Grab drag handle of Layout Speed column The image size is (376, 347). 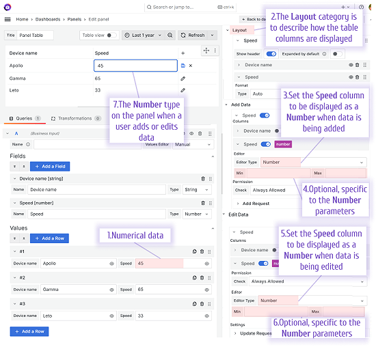tap(365, 77)
